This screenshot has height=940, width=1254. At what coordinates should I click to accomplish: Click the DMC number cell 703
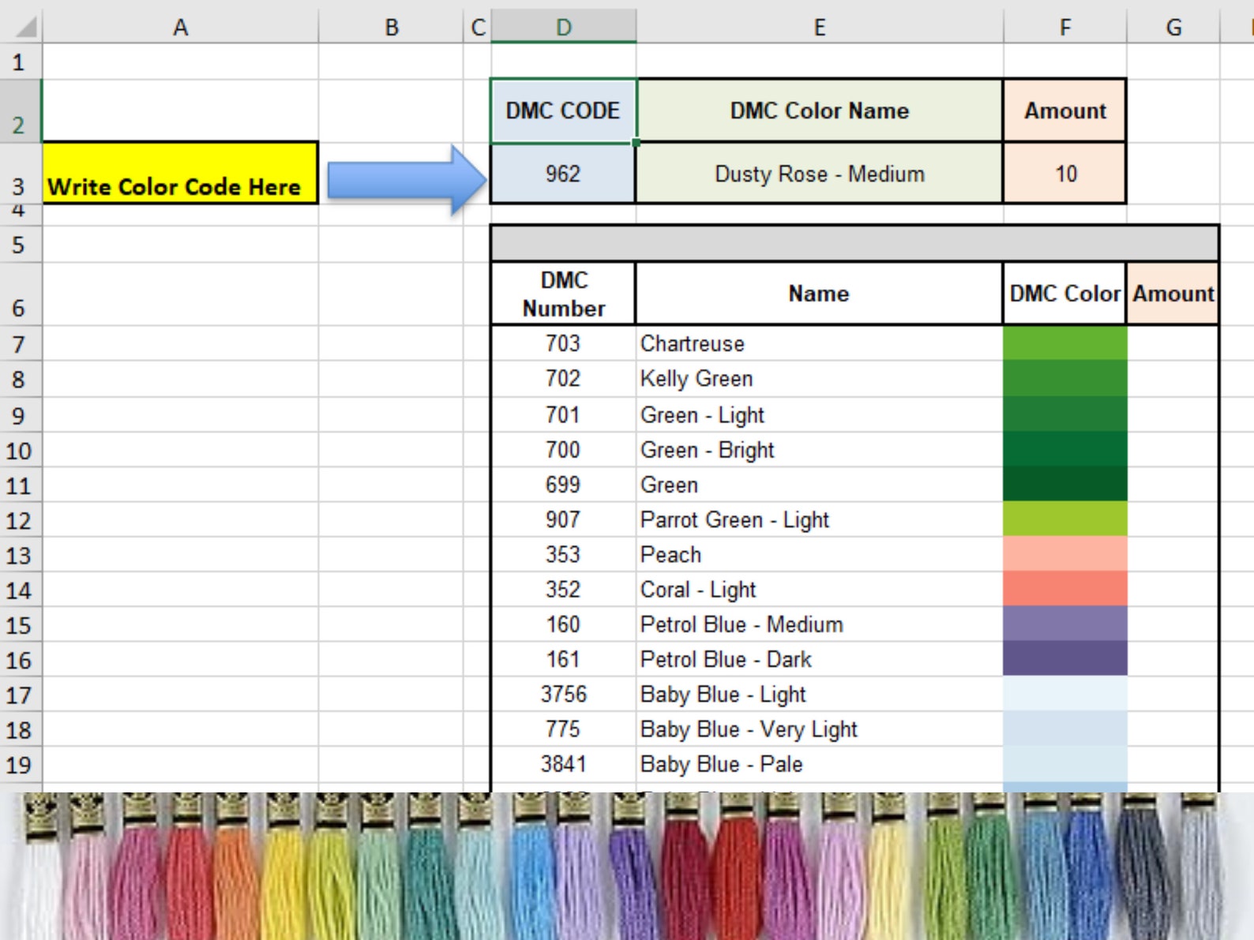click(x=563, y=343)
